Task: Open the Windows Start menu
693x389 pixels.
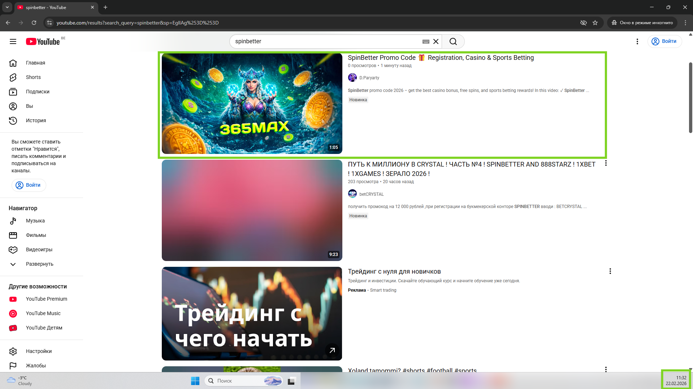Action: tap(195, 381)
